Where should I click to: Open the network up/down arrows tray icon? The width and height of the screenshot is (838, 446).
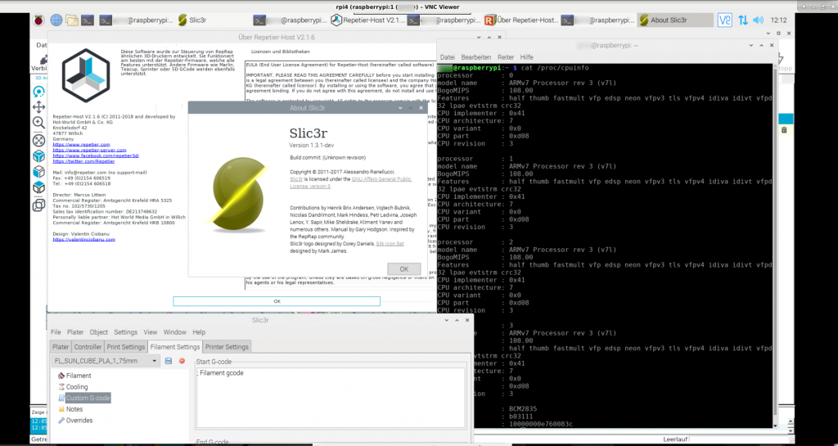tap(743, 20)
